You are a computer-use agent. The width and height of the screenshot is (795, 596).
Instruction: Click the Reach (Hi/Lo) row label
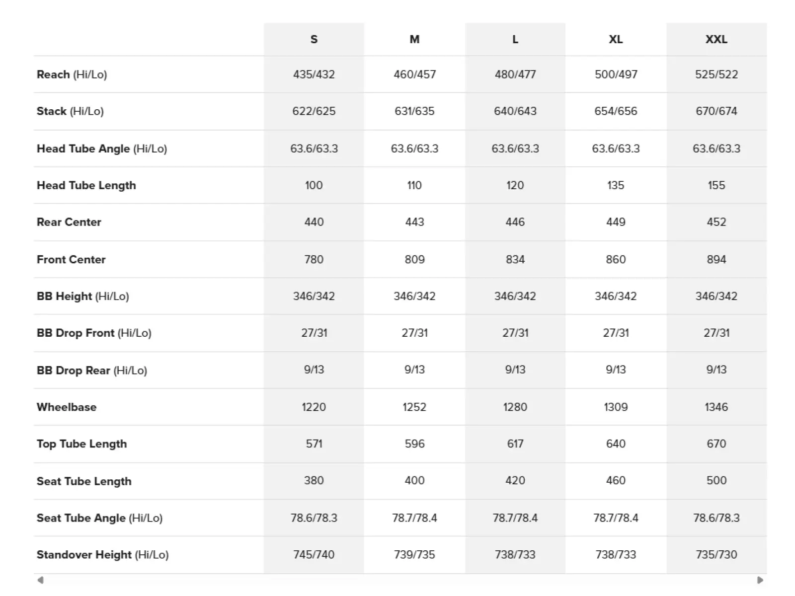(72, 74)
